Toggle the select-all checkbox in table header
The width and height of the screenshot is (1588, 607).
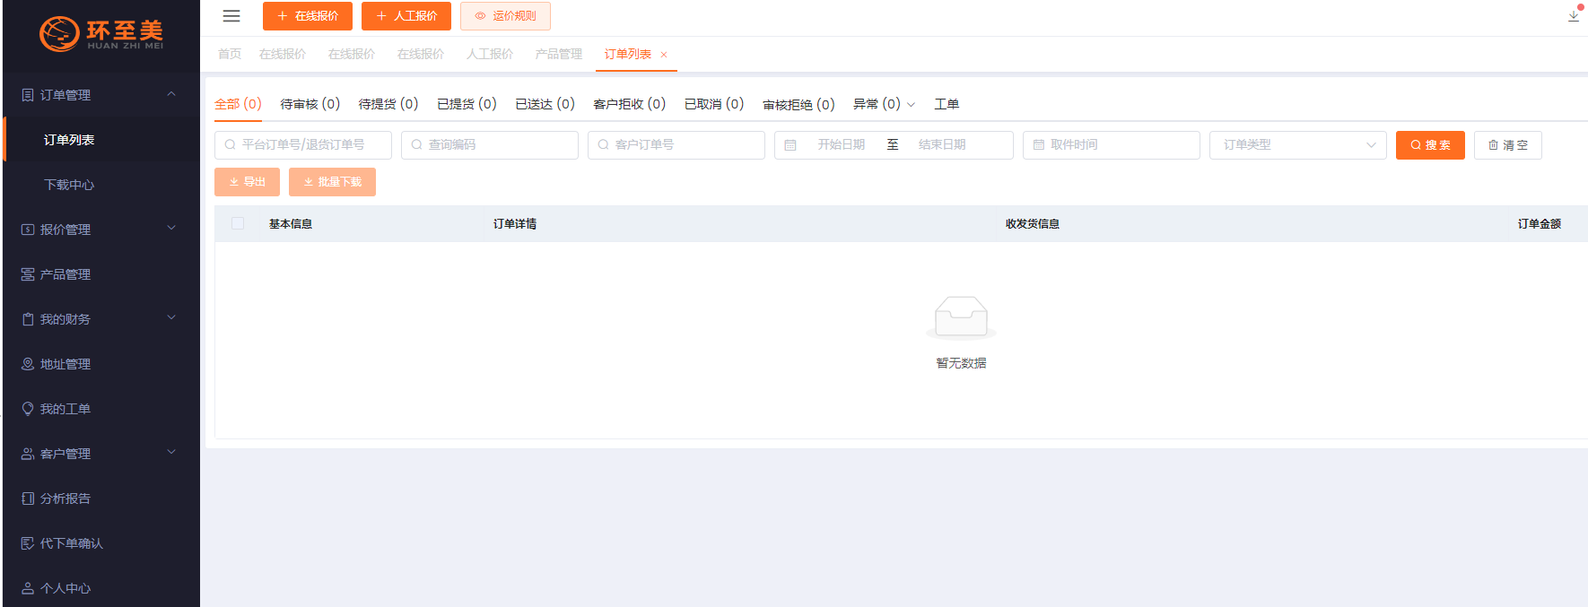click(x=238, y=223)
